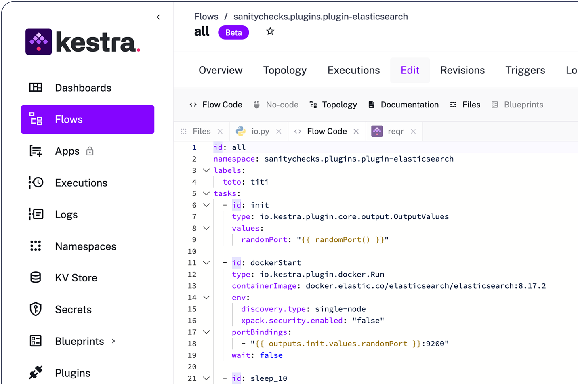Open the KV Store database icon
Screen dimensions: 578x384
[36, 278]
